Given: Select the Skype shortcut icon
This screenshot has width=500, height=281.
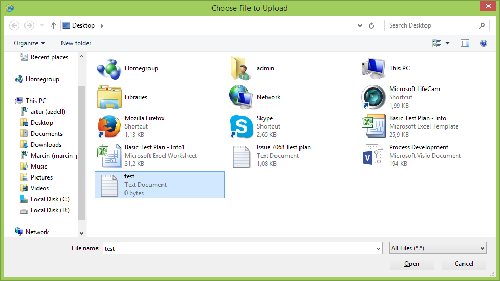Looking at the screenshot, I should (x=241, y=126).
